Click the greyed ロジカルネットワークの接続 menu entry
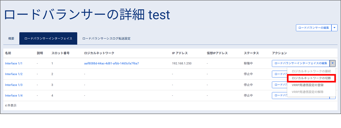 [311, 71]
